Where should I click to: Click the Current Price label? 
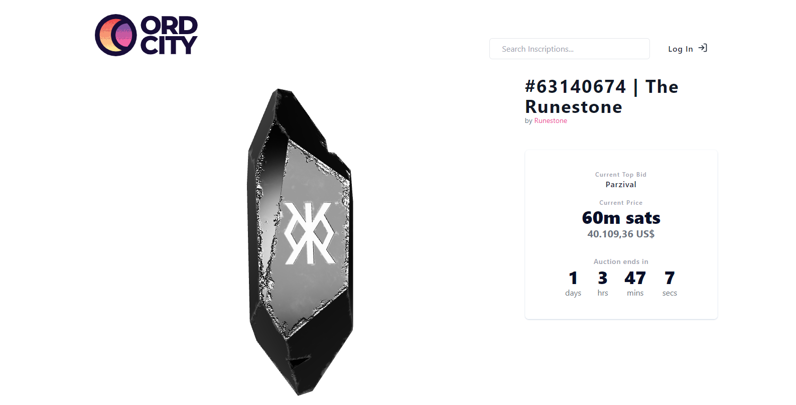pyautogui.click(x=621, y=203)
